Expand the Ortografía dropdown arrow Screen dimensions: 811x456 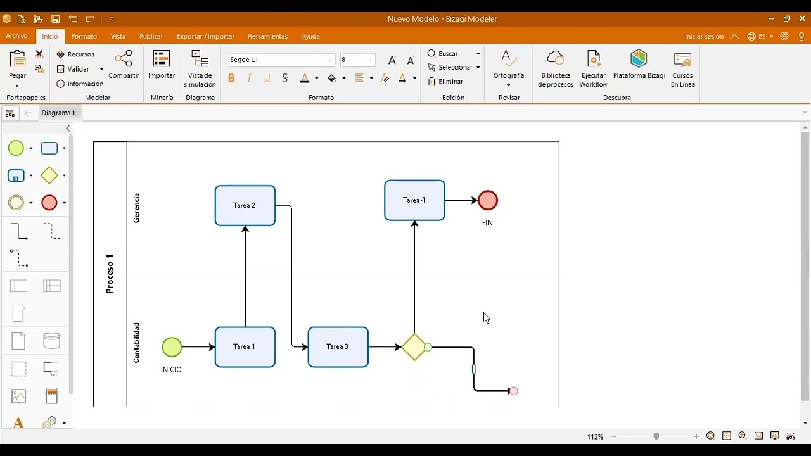[x=508, y=85]
